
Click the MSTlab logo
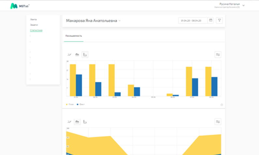point(20,6)
